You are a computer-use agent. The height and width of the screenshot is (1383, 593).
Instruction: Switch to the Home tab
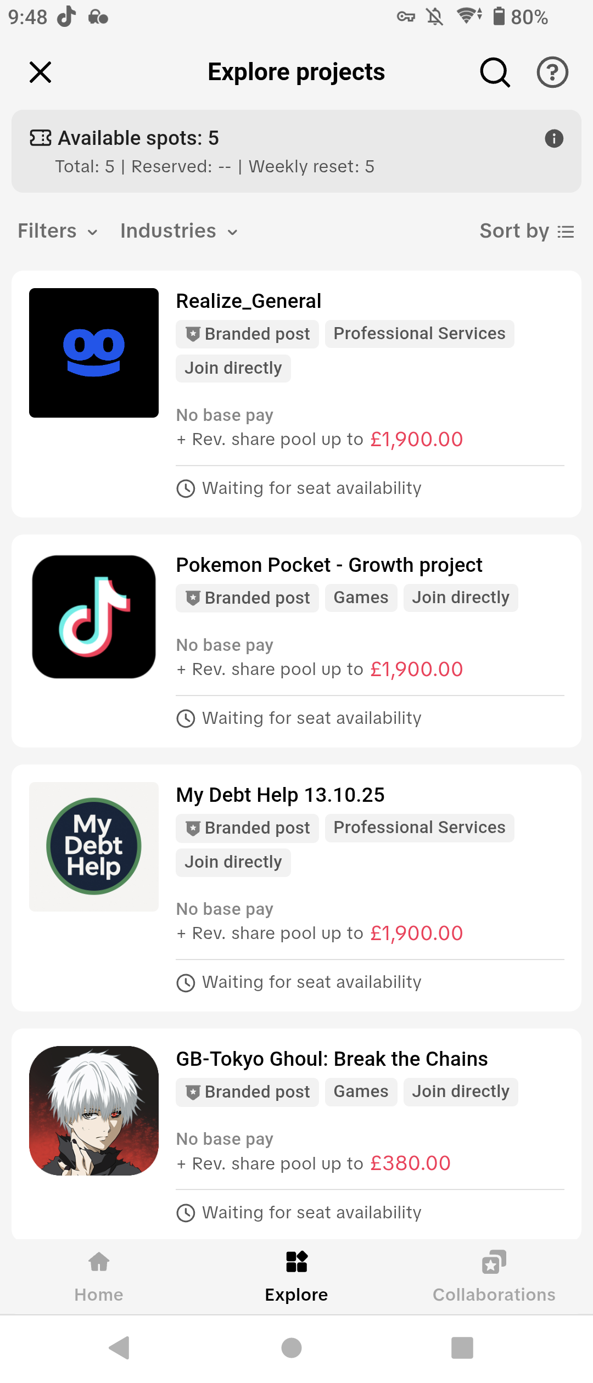[x=99, y=1276]
